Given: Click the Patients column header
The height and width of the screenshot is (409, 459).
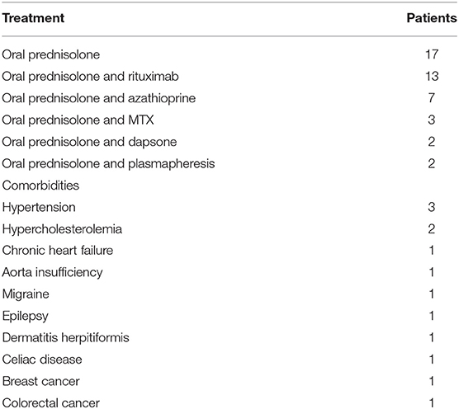Looking at the screenshot, I should (x=432, y=18).
